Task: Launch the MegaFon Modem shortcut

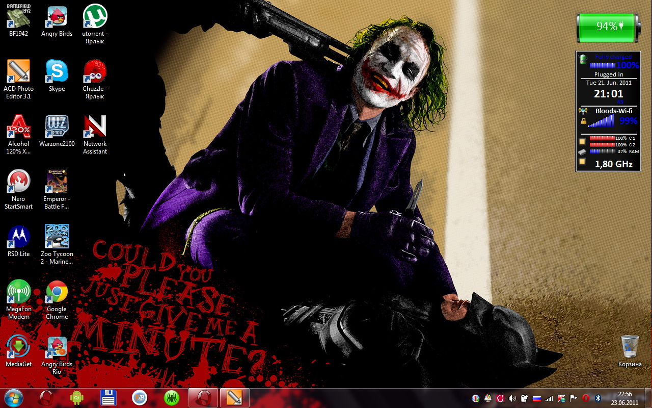Action: [x=18, y=299]
